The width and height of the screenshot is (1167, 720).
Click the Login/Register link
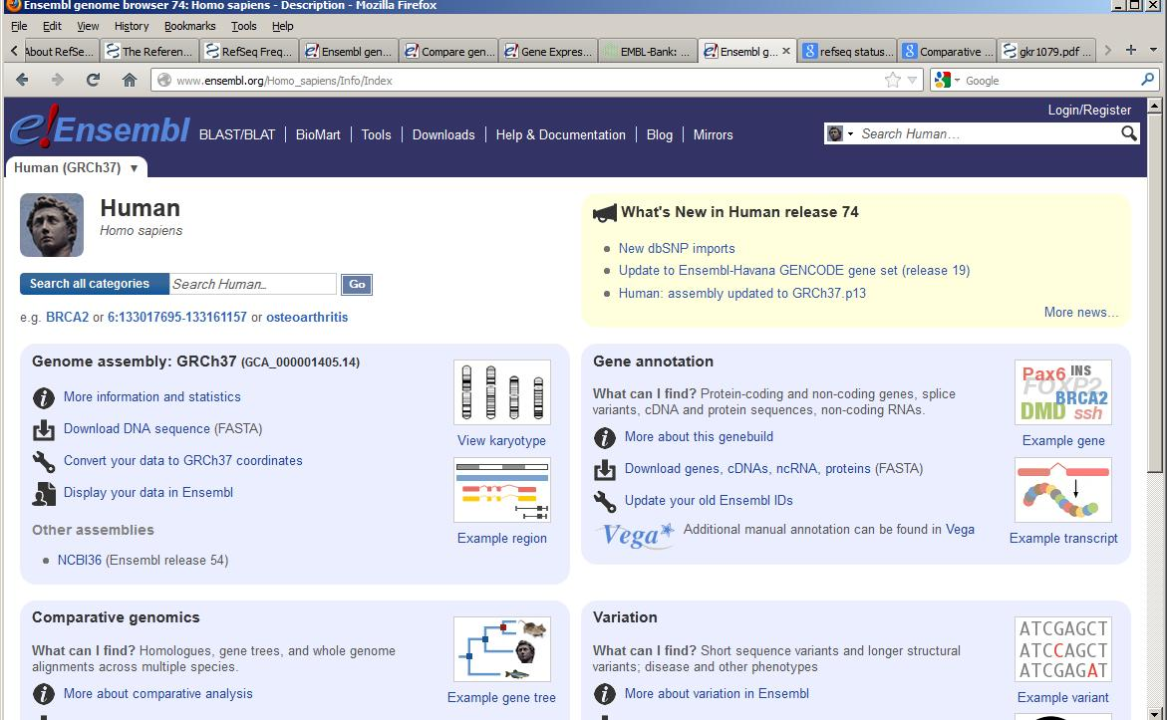coord(1089,111)
